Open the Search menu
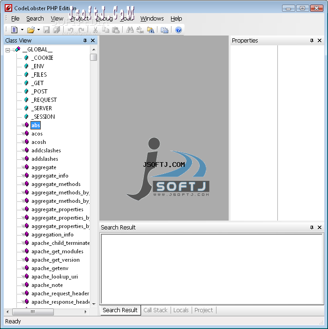Screen dimensions: 328x329 [x=35, y=19]
